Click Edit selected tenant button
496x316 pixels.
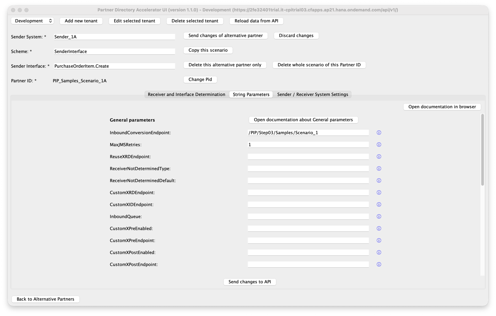135,21
